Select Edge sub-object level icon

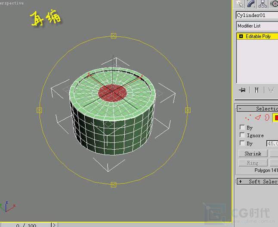[257, 118]
